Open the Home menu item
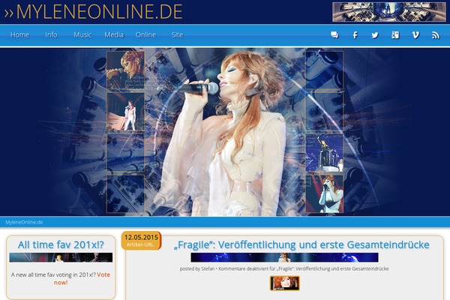The image size is (450, 300). (19, 34)
